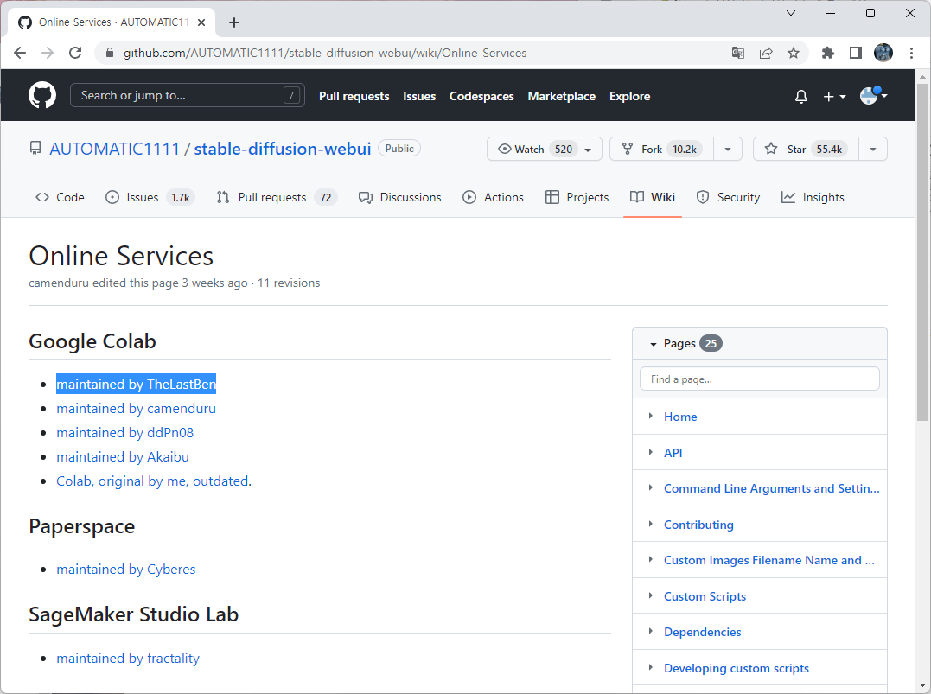Open stable-diffusion-webui repository link
Image resolution: width=931 pixels, height=694 pixels.
click(x=283, y=149)
